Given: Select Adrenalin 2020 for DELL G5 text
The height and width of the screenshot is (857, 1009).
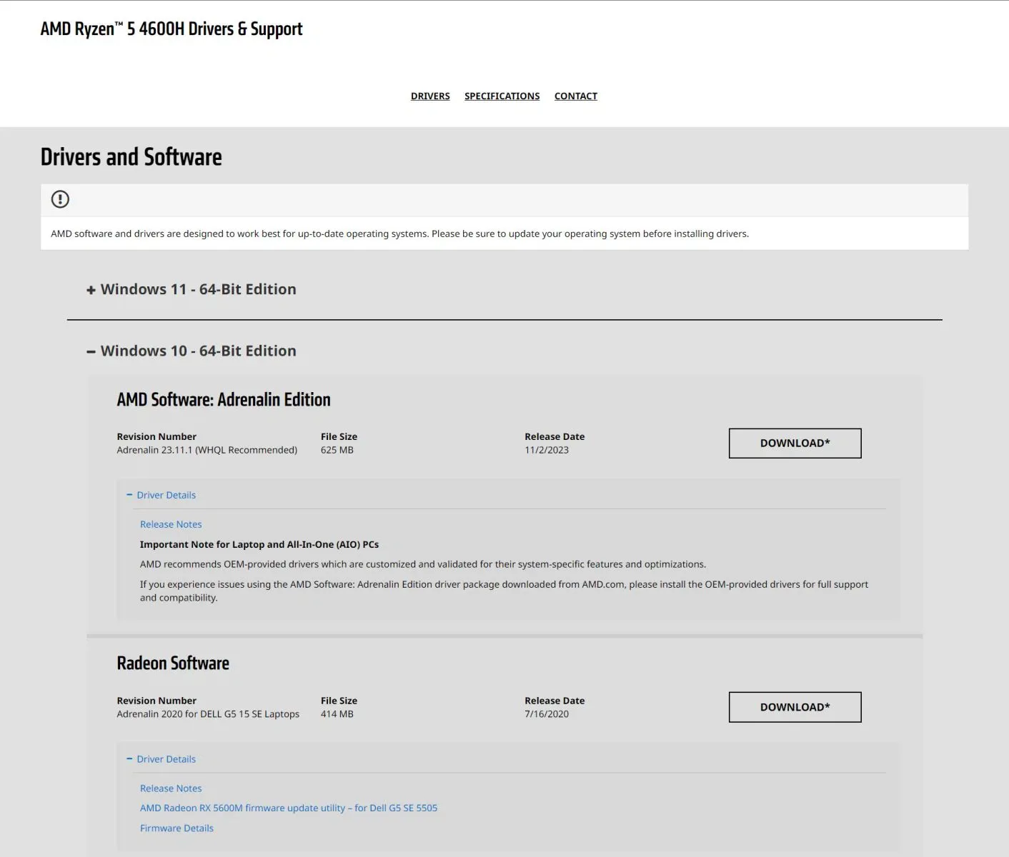Looking at the screenshot, I should click(208, 714).
